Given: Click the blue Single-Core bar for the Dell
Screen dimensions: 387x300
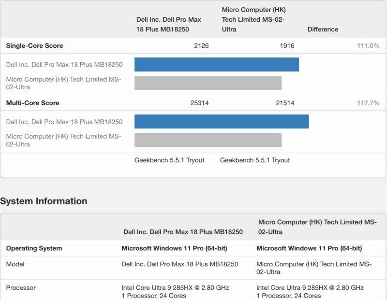Looking at the screenshot, I should pos(218,64).
